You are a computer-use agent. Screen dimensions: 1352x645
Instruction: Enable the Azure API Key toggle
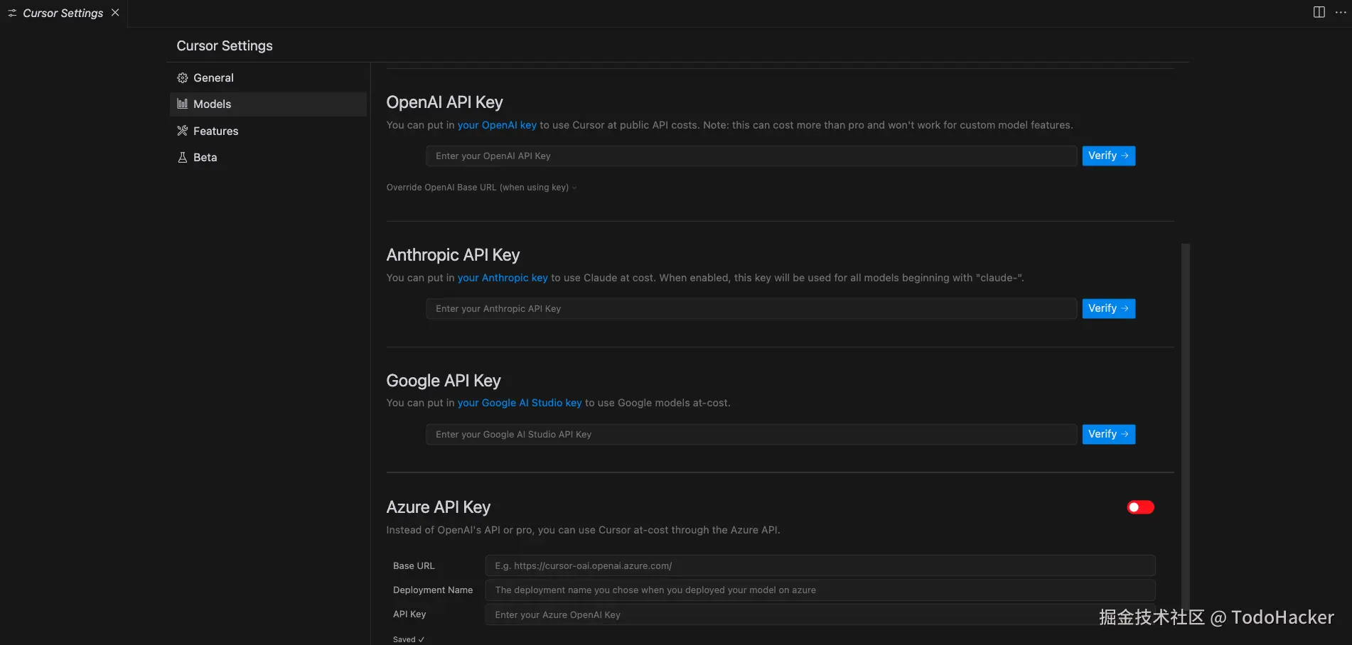1140,507
